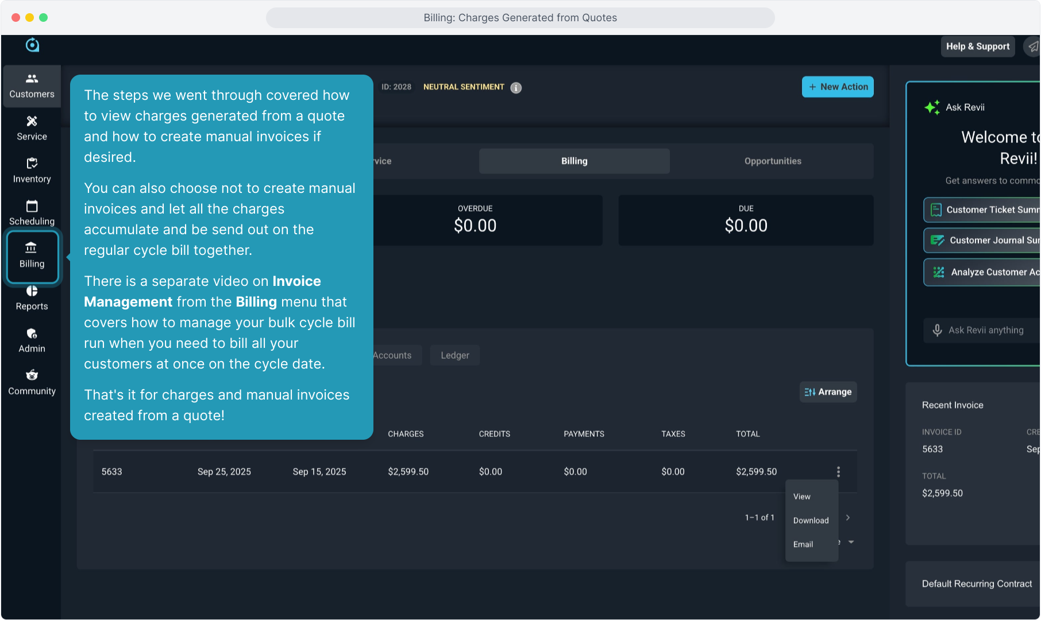Switch to the Ledger sub-tab
The image size is (1041, 620).
pos(454,355)
